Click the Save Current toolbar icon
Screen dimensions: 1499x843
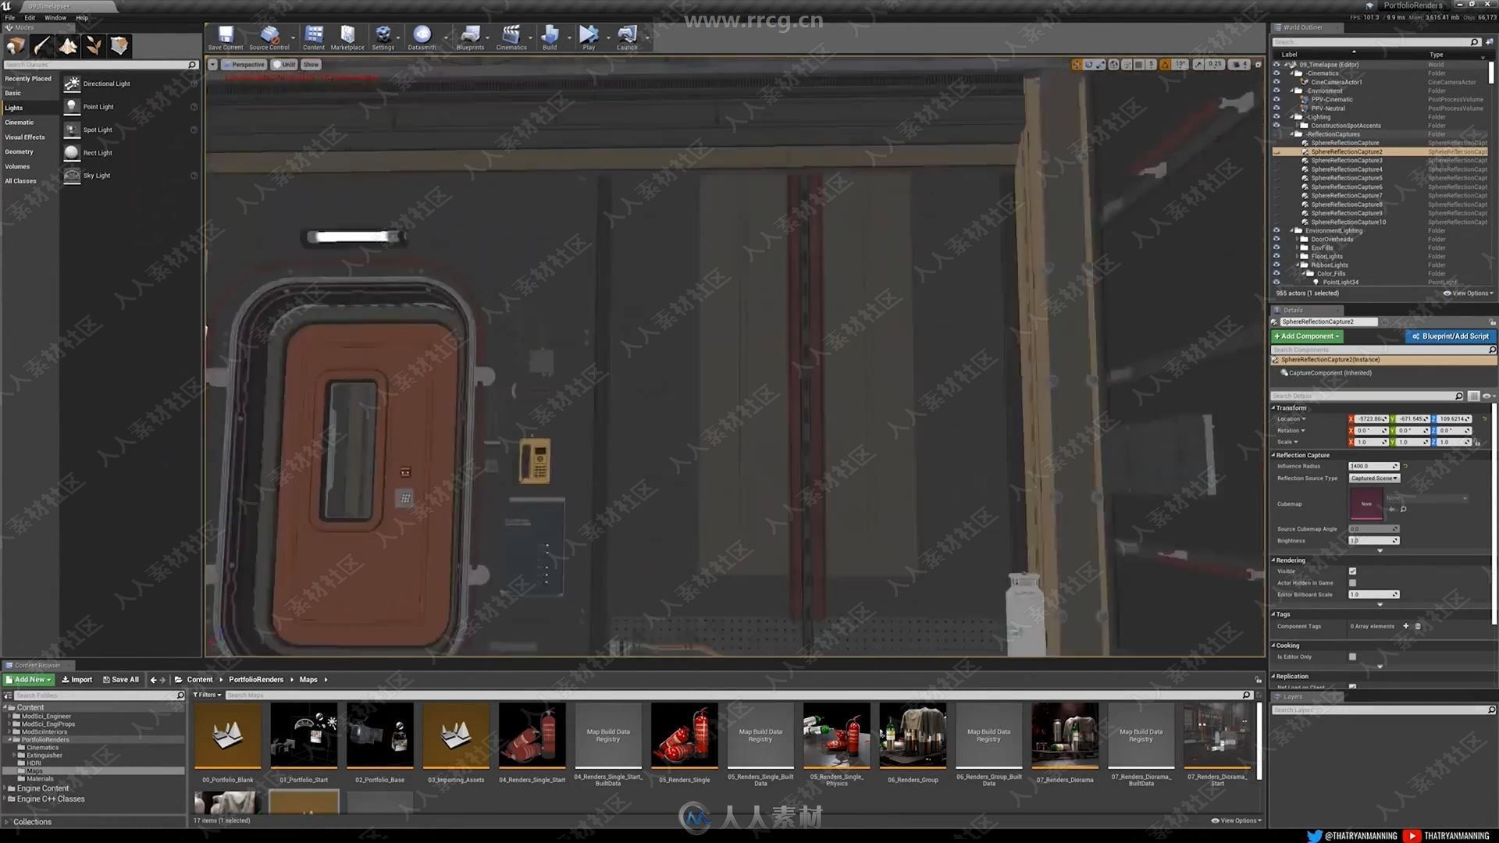click(x=226, y=37)
